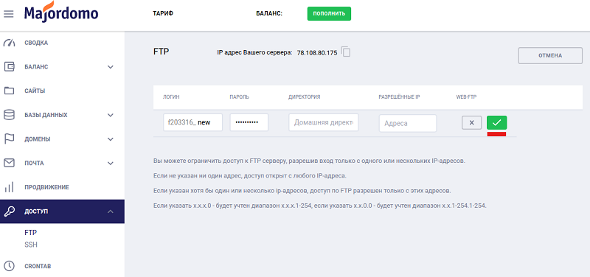Collapse the Доступ submenu chevron

110,211
